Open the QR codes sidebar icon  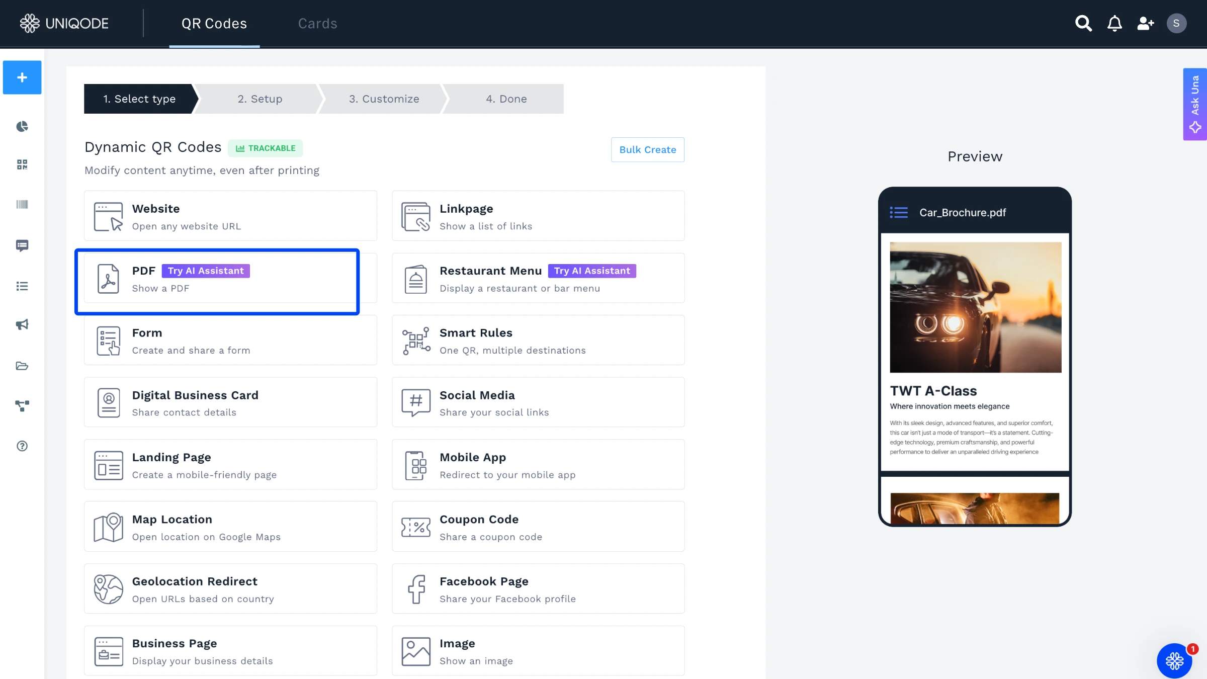click(x=22, y=164)
